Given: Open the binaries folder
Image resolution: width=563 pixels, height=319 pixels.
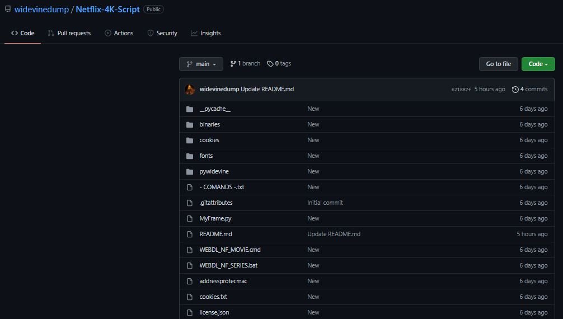Looking at the screenshot, I should [x=209, y=124].
